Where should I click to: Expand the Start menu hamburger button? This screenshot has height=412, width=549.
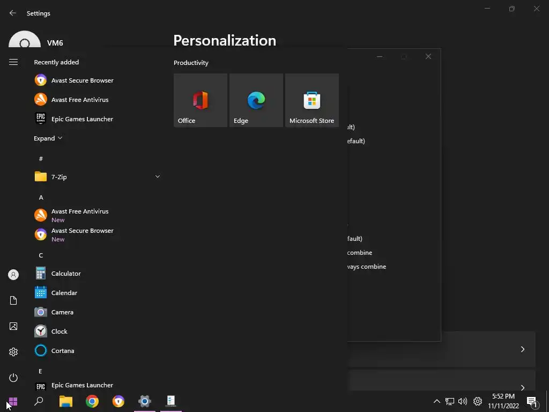click(x=13, y=62)
